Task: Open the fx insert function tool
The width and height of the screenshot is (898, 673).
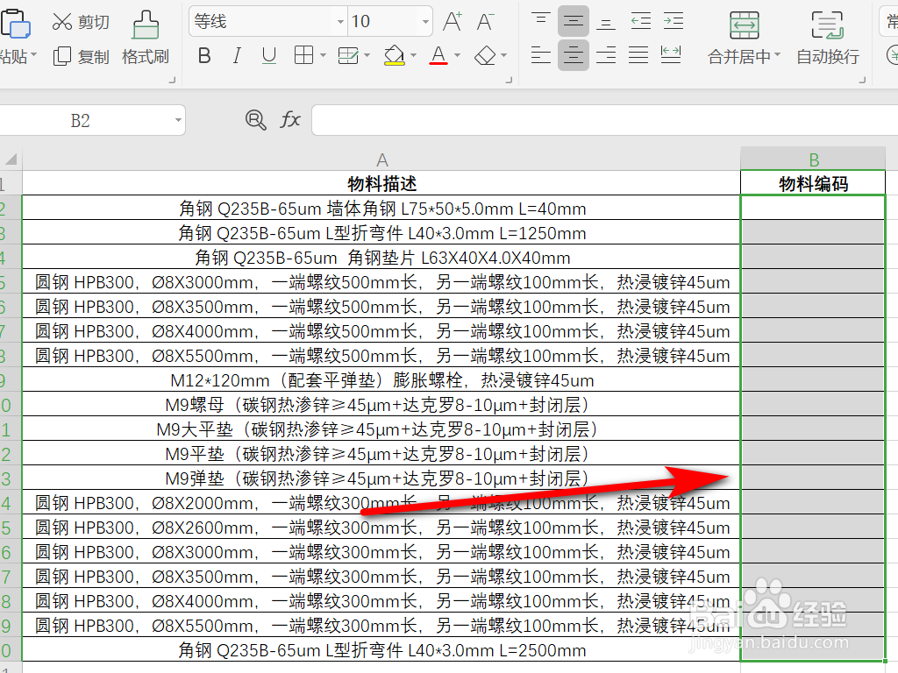Action: 290,120
